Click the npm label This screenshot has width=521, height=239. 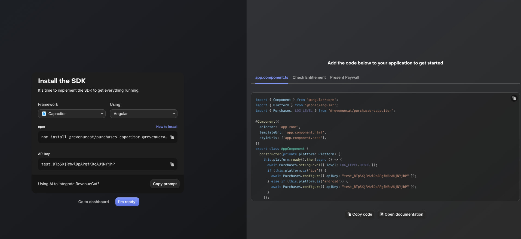coord(42,127)
